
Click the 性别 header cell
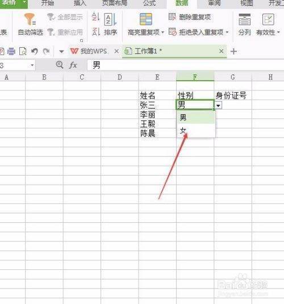tap(195, 95)
